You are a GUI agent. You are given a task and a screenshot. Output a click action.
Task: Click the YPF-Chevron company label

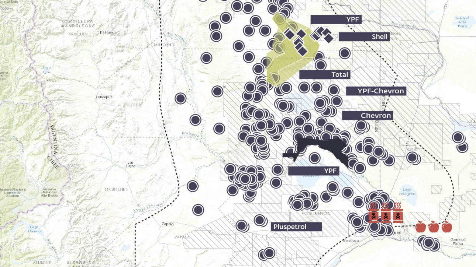[x=376, y=91]
